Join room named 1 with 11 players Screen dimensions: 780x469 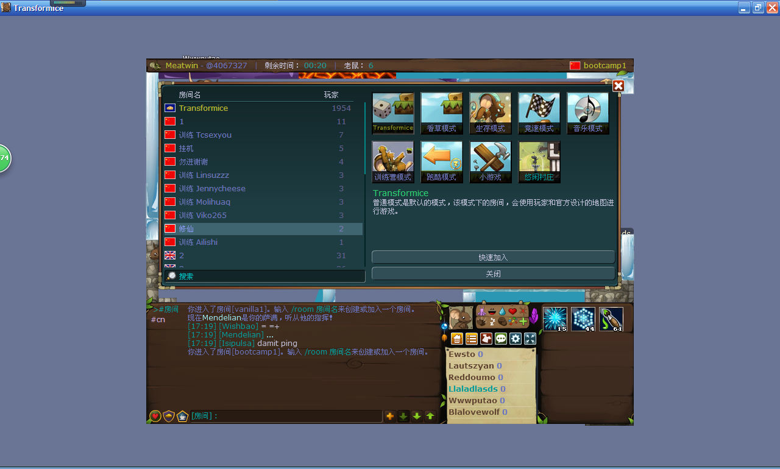[x=263, y=121]
